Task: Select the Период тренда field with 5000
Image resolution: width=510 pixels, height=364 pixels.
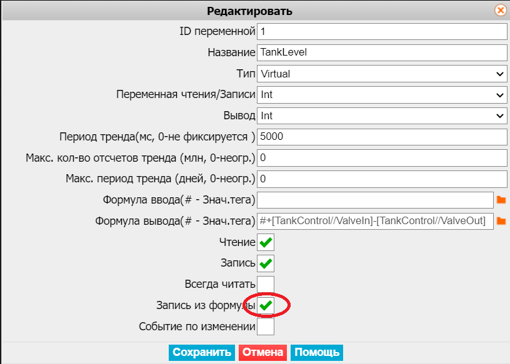Action: click(382, 137)
